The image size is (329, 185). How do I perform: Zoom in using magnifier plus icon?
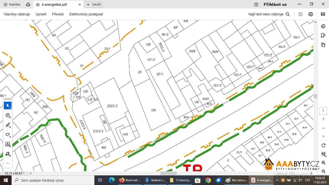click(x=323, y=163)
